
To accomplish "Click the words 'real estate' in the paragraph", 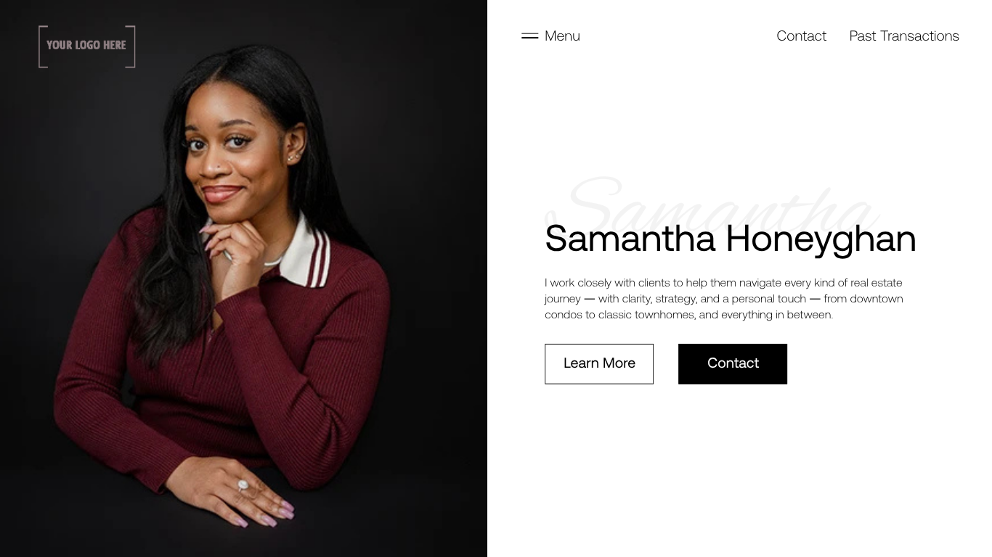I will (877, 283).
